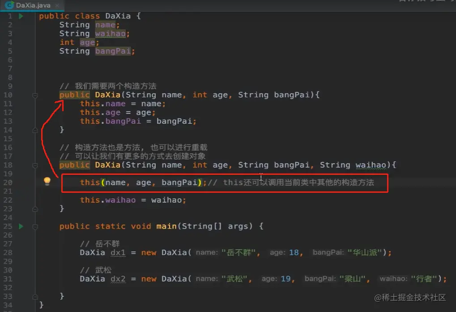Click the waihao field declaration
Screen dimensions: 456x312
click(x=111, y=33)
